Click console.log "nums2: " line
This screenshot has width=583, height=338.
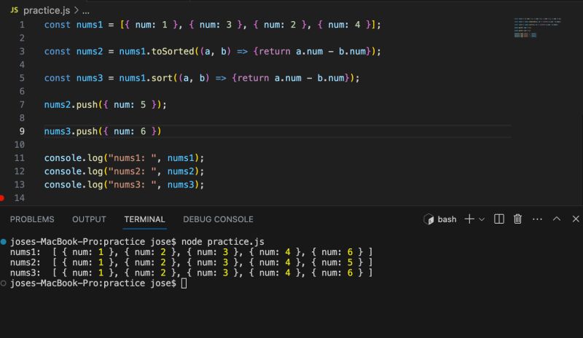(124, 171)
